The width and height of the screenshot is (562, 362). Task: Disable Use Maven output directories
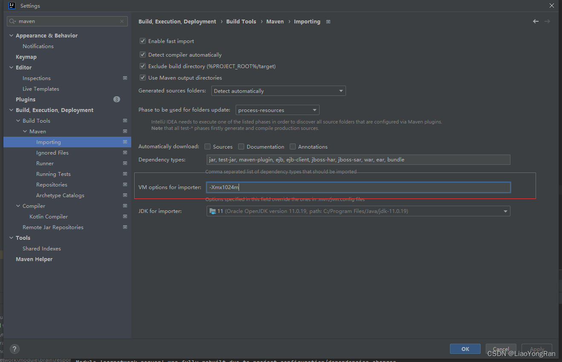tap(143, 78)
